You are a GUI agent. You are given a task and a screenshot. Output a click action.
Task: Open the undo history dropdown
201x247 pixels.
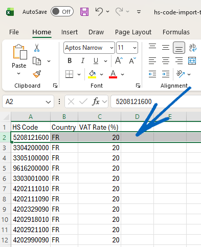point(108,12)
